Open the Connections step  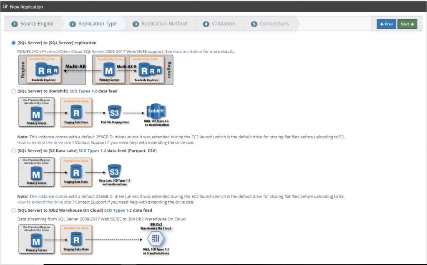270,24
